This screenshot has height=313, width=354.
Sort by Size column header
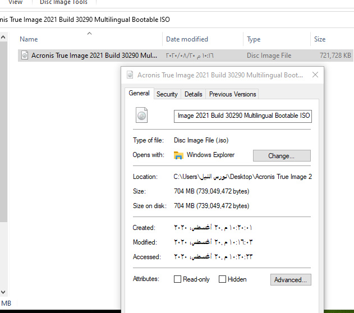[x=320, y=39]
